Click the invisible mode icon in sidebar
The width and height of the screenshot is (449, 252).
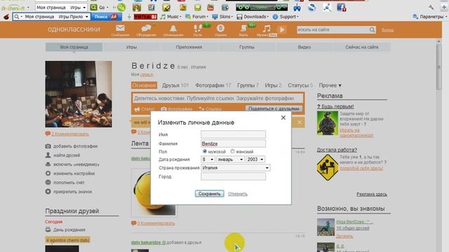(x=48, y=164)
